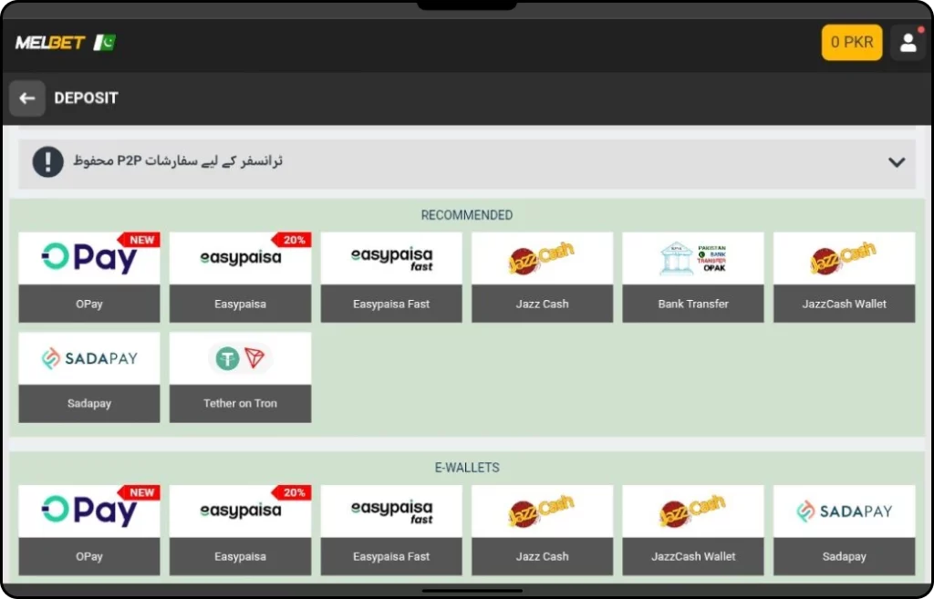Click Sadapay label in Recommended

[x=89, y=404]
